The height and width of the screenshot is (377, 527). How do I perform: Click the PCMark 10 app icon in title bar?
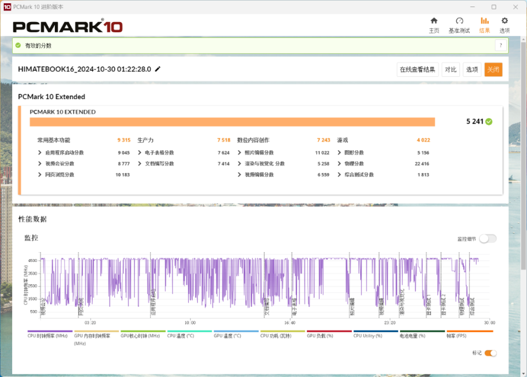tap(7, 7)
